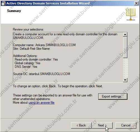Open the Export settings dialog
Screen dimensions: 140x132
(113, 96)
